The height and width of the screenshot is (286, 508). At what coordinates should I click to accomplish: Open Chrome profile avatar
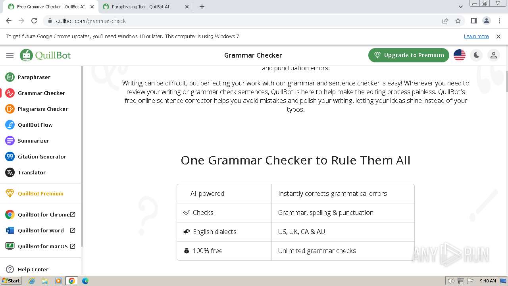pos(486,21)
